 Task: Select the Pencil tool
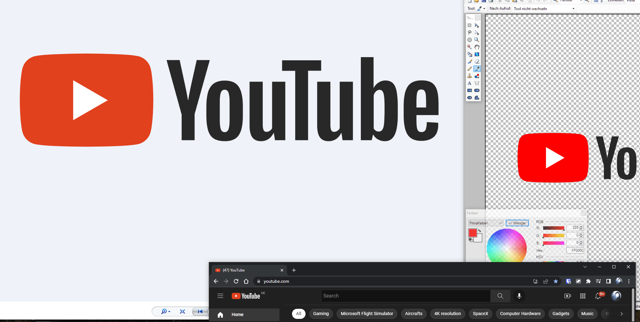[470, 69]
